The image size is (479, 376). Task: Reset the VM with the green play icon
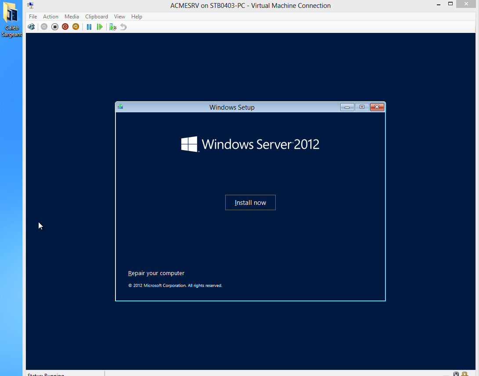click(x=100, y=27)
